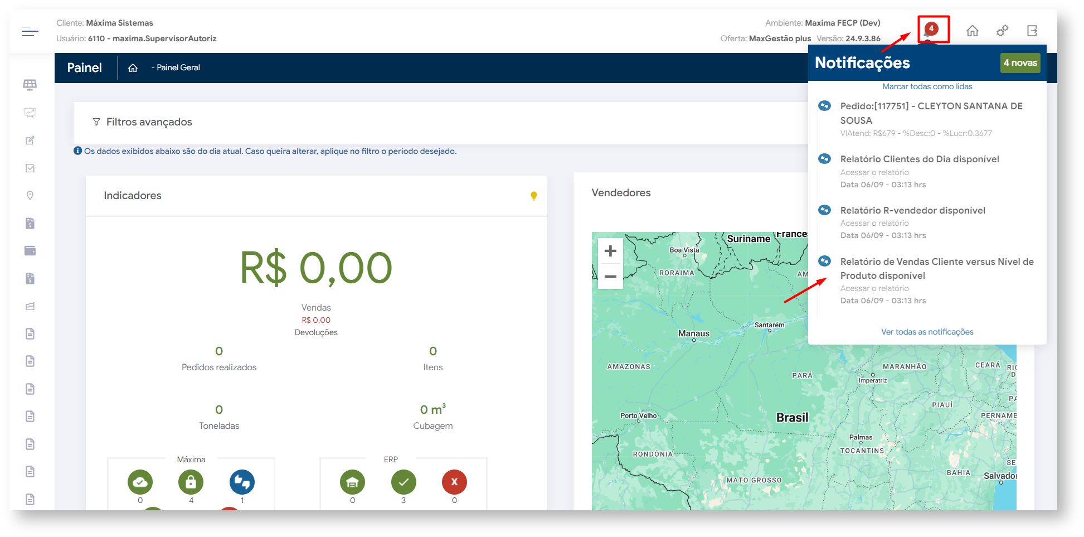Click the yellow lightbulb in Indicadores

pyautogui.click(x=533, y=196)
